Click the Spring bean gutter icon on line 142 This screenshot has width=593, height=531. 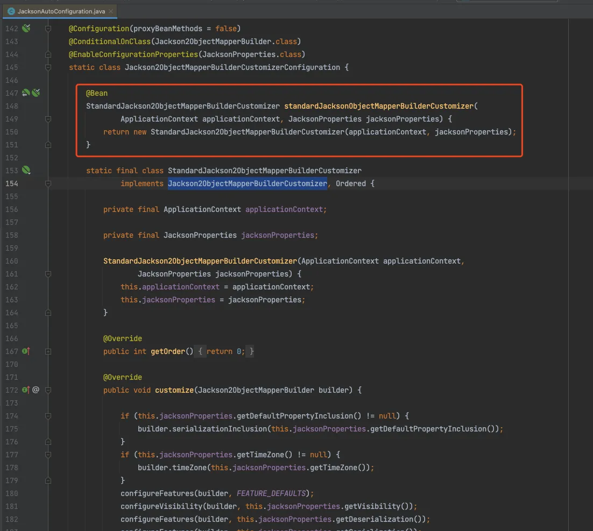tap(26, 29)
